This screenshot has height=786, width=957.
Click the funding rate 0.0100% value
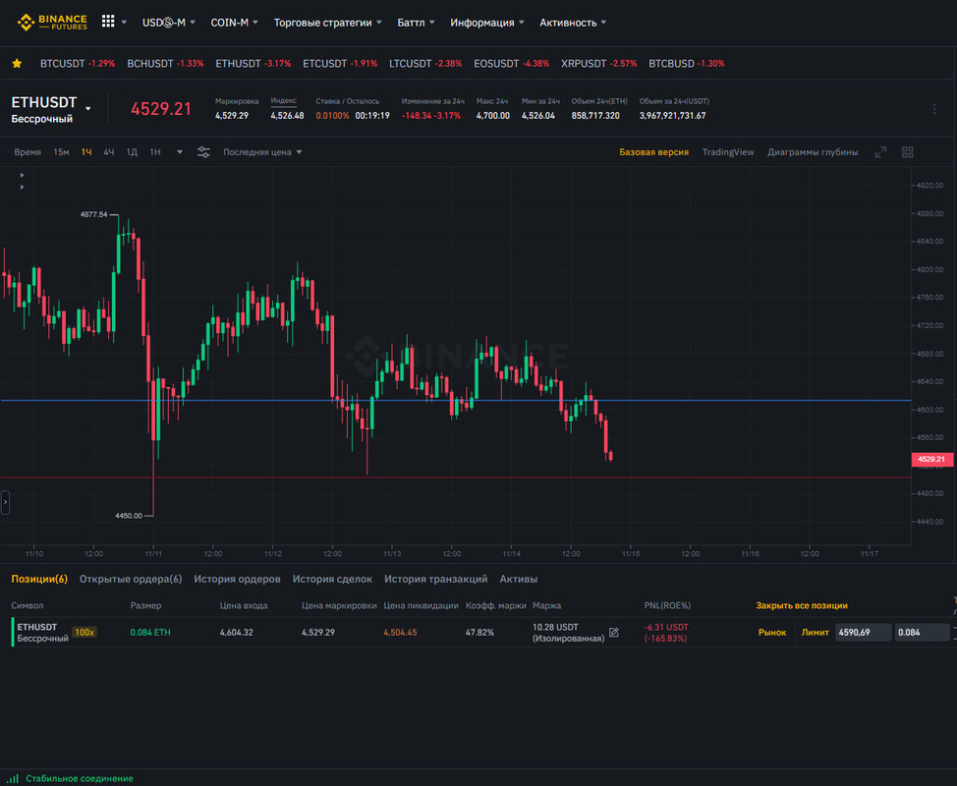(x=332, y=115)
